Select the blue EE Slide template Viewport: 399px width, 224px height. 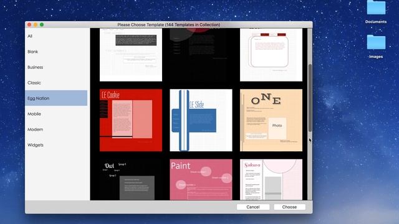[x=201, y=120]
